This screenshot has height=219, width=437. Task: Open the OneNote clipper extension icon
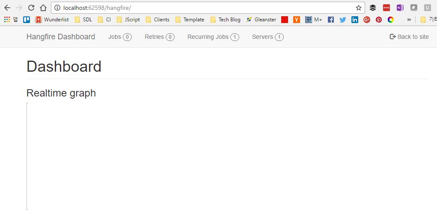400,8
